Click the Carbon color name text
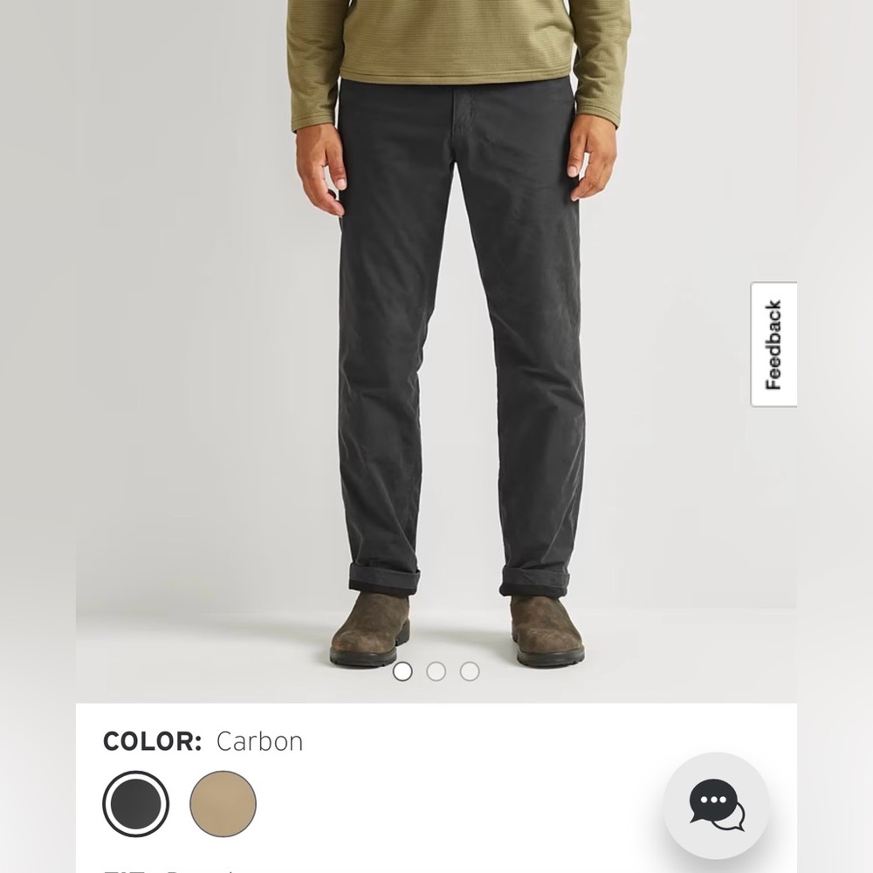 [259, 741]
